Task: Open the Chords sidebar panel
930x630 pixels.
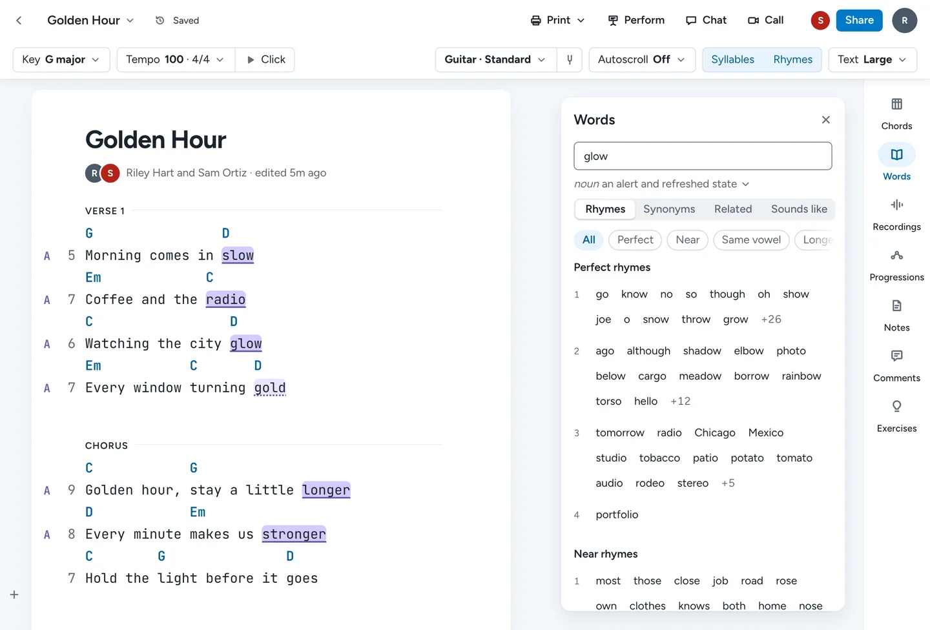Action: point(896,114)
